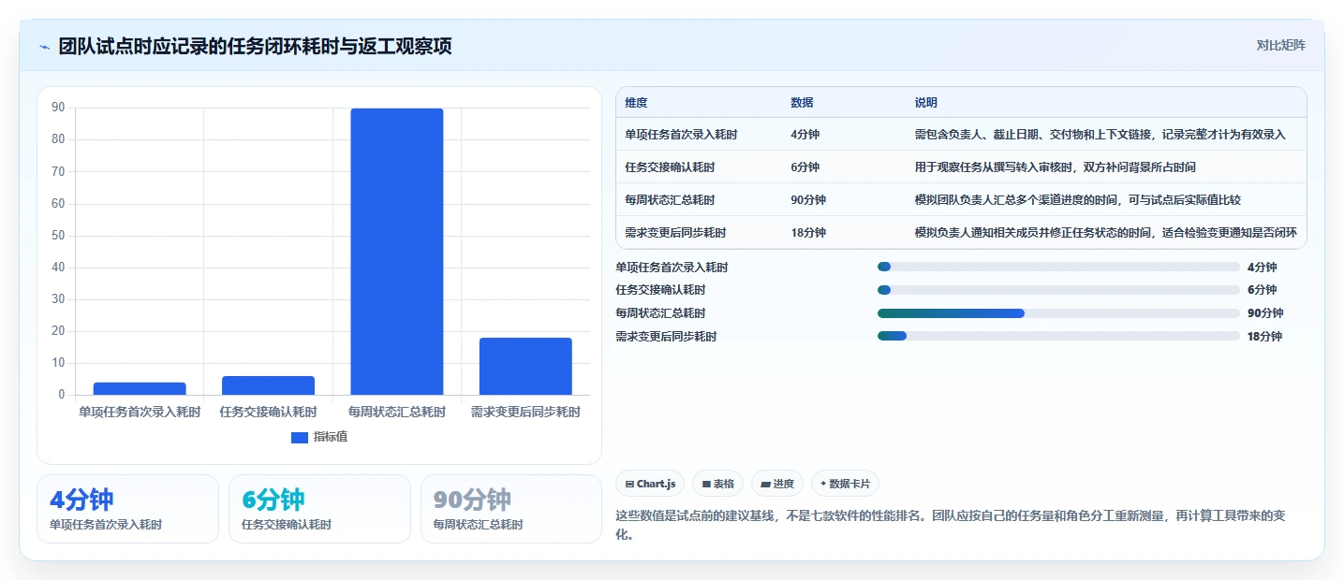1344x580 pixels.
Task: Click the x-axis label 任务交接确认耗时
Action: pyautogui.click(x=268, y=412)
